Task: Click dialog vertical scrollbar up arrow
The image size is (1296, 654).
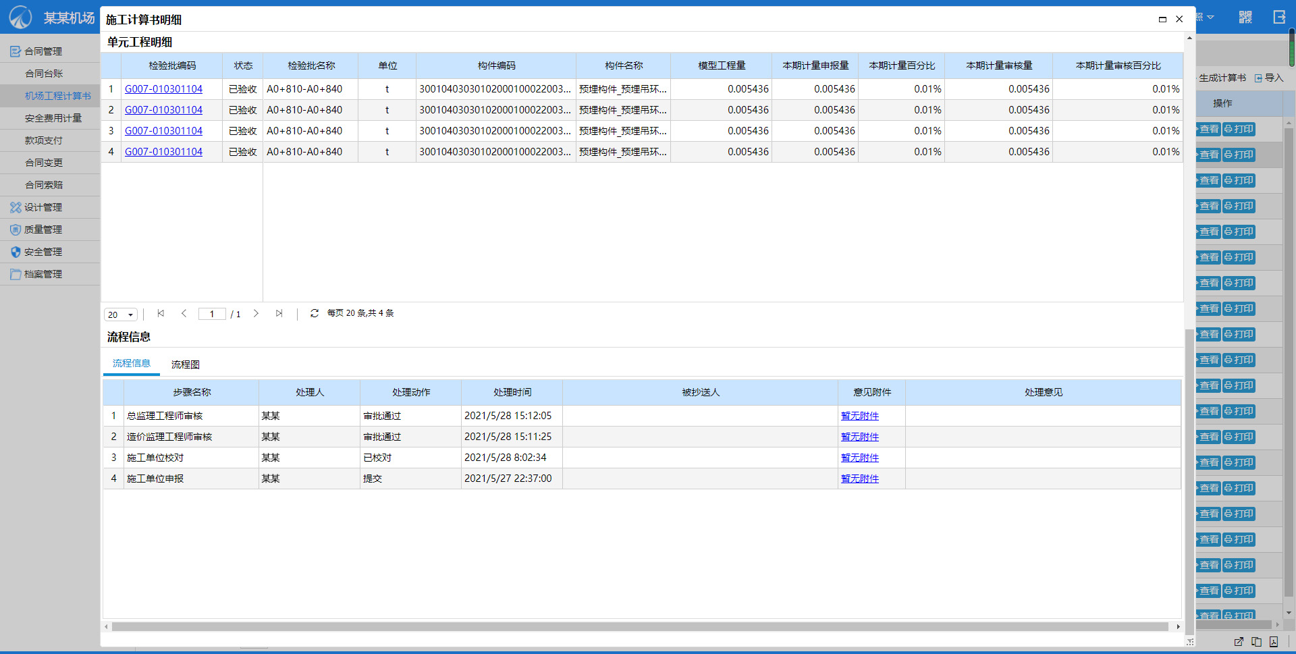Action: pos(1189,38)
